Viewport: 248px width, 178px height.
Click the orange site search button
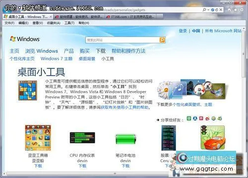[x=162, y=40]
